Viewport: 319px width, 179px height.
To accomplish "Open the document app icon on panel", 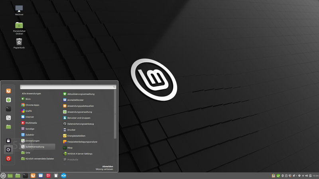I will click(56, 176).
